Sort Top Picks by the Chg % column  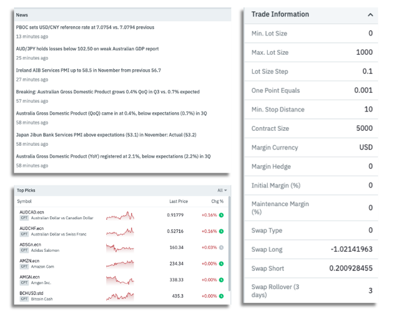pos(217,201)
